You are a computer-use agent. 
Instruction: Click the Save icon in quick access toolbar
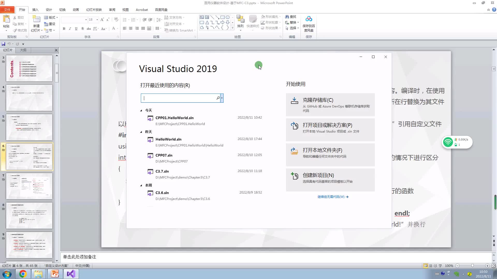point(3,44)
